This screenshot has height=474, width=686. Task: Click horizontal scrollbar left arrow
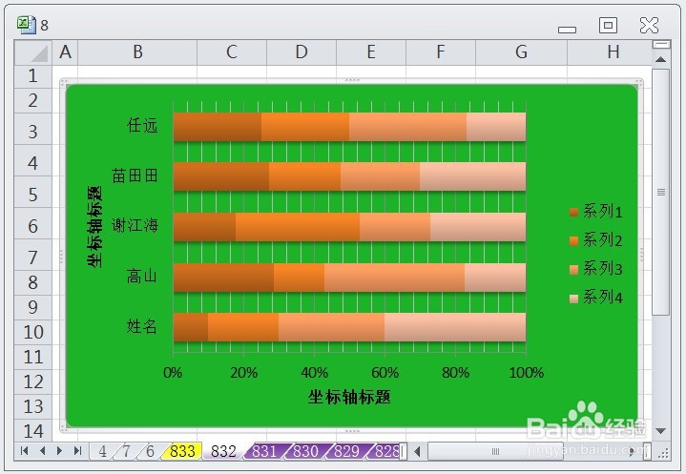[x=417, y=451]
